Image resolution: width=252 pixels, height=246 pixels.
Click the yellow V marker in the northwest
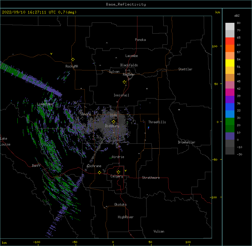point(51,54)
